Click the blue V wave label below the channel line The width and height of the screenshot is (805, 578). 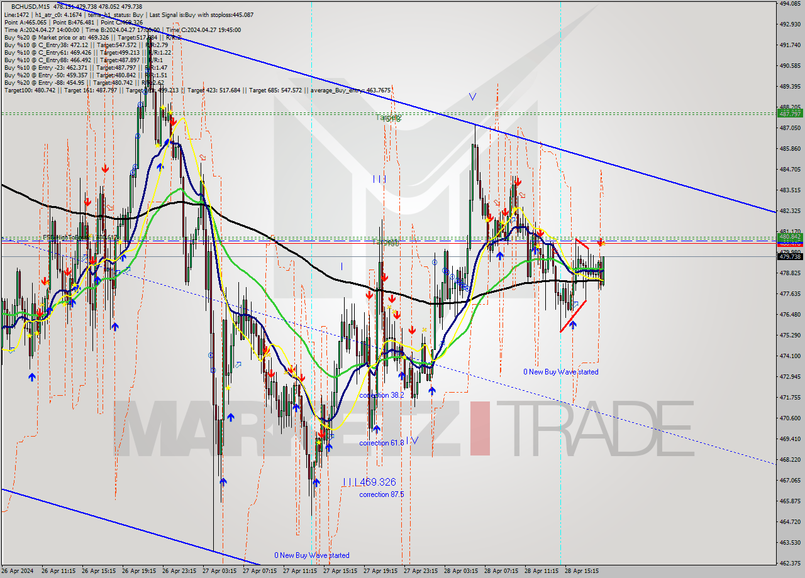click(x=472, y=96)
